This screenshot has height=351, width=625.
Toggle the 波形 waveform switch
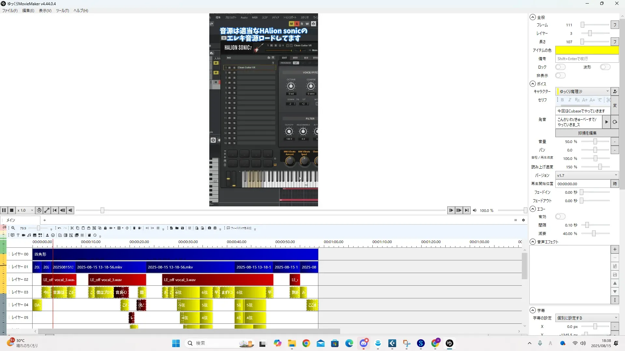point(605,67)
